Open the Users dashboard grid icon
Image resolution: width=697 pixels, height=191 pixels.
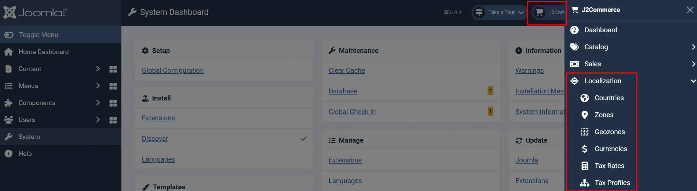coord(113,120)
